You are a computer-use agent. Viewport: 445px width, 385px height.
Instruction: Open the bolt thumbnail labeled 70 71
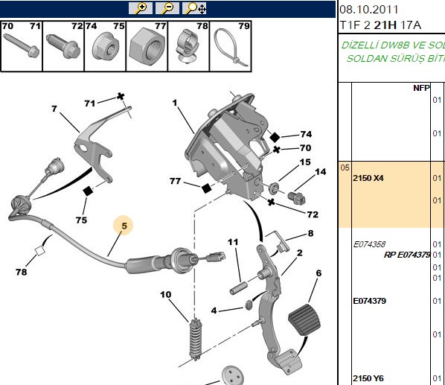pos(22,46)
